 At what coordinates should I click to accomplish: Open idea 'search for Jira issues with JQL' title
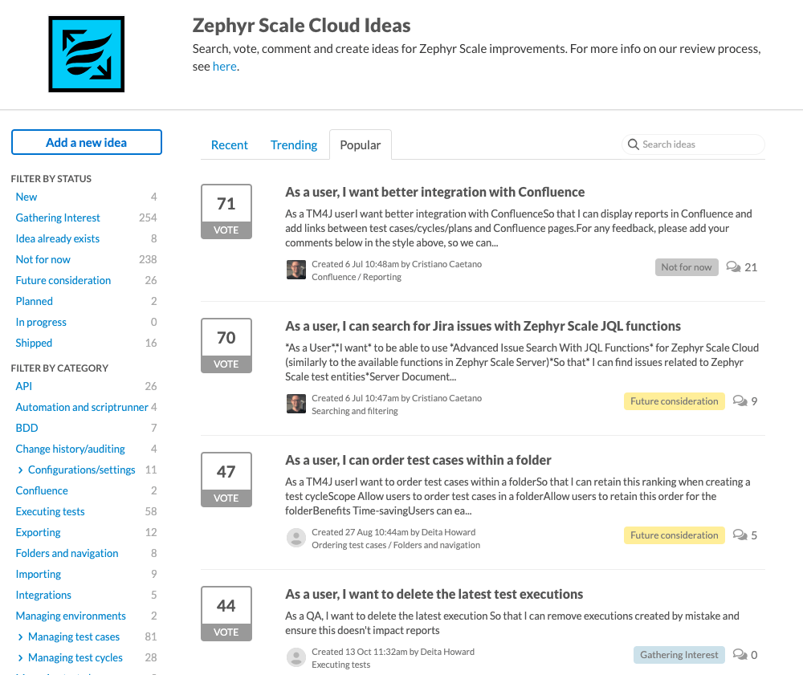tap(483, 326)
